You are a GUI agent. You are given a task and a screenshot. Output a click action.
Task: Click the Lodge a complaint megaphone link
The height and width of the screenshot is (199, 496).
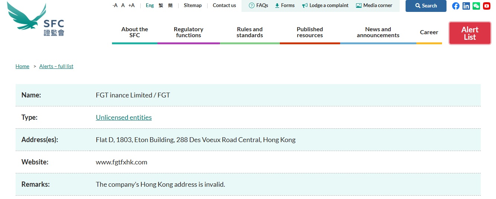[x=325, y=6]
